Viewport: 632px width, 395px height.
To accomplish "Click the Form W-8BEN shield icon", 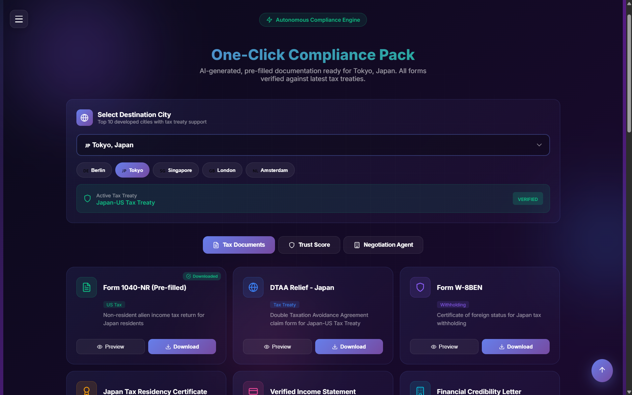I will 420,287.
